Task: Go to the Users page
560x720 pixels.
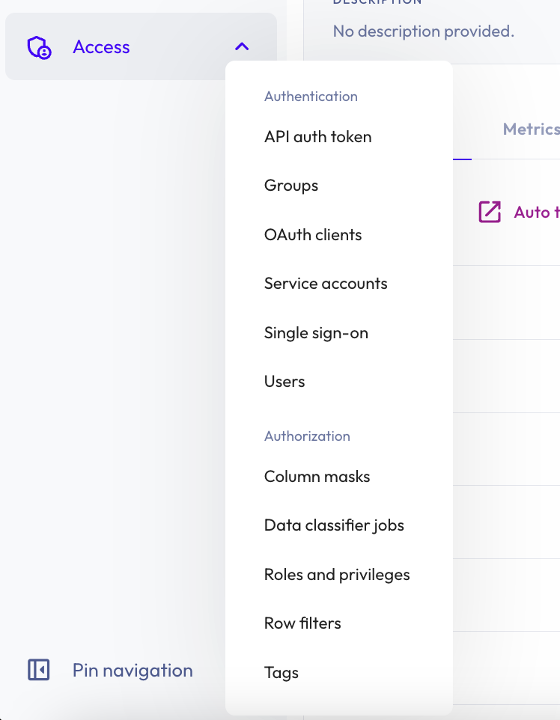Action: (x=284, y=381)
